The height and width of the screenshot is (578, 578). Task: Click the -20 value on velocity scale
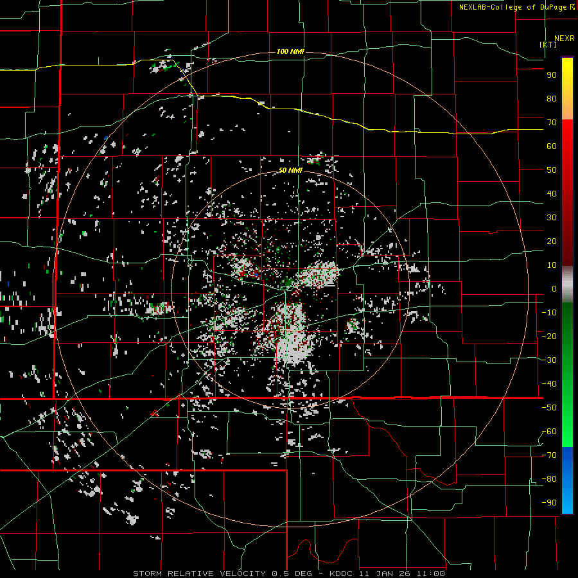click(x=549, y=336)
